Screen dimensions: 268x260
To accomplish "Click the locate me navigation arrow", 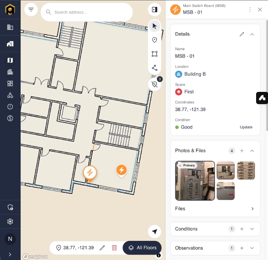I will pyautogui.click(x=155, y=232).
